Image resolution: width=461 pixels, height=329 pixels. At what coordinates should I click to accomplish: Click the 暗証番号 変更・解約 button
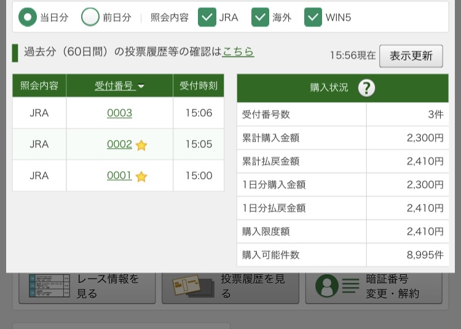coord(374,287)
